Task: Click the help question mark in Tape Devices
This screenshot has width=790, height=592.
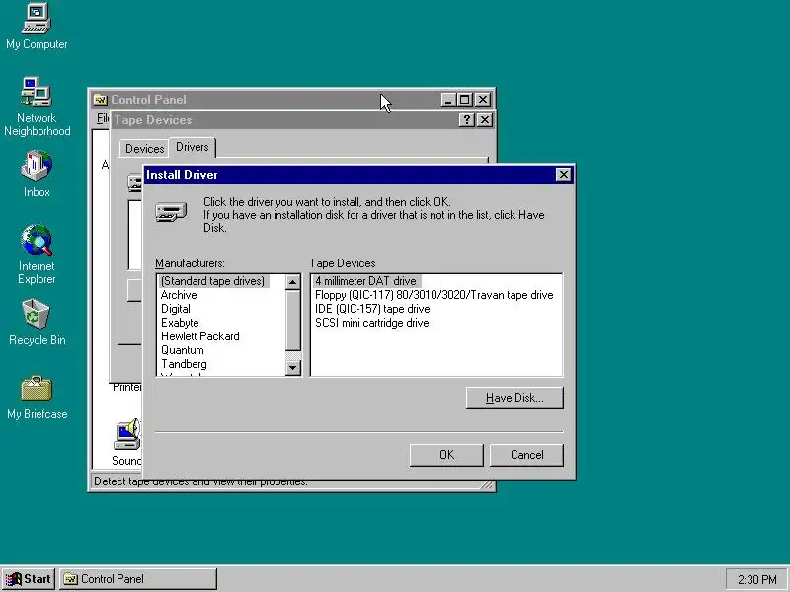Action: (466, 119)
